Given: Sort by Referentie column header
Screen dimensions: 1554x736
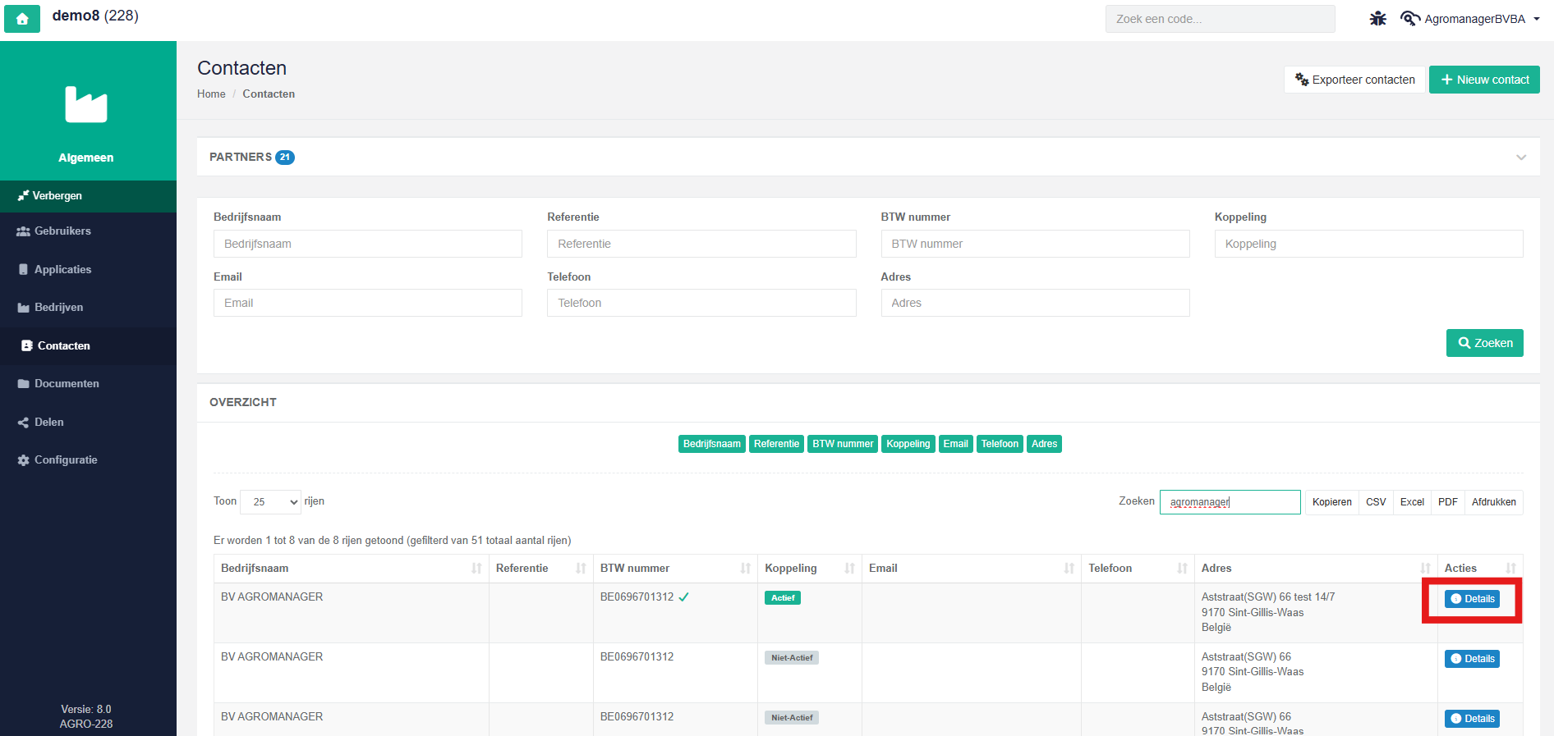Looking at the screenshot, I should click(x=540, y=568).
